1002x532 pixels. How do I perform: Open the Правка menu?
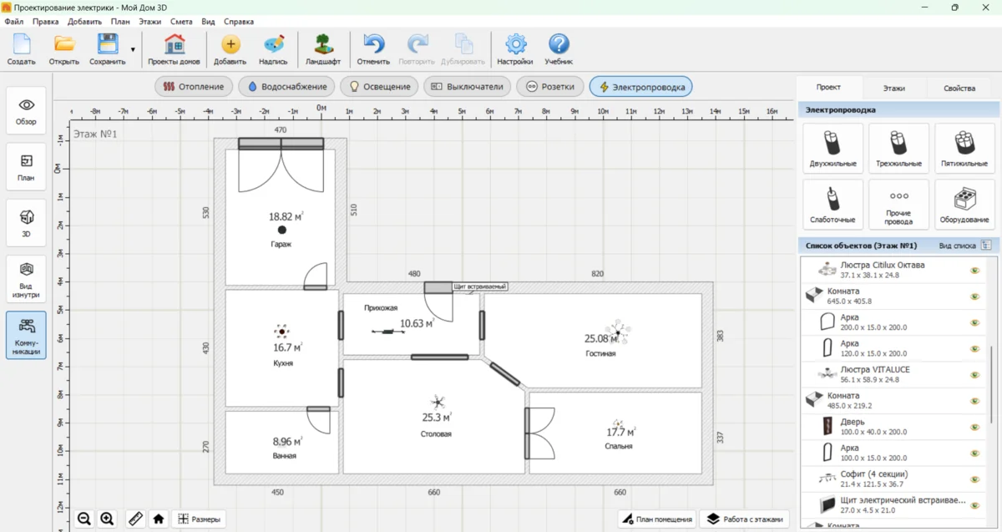(x=45, y=22)
